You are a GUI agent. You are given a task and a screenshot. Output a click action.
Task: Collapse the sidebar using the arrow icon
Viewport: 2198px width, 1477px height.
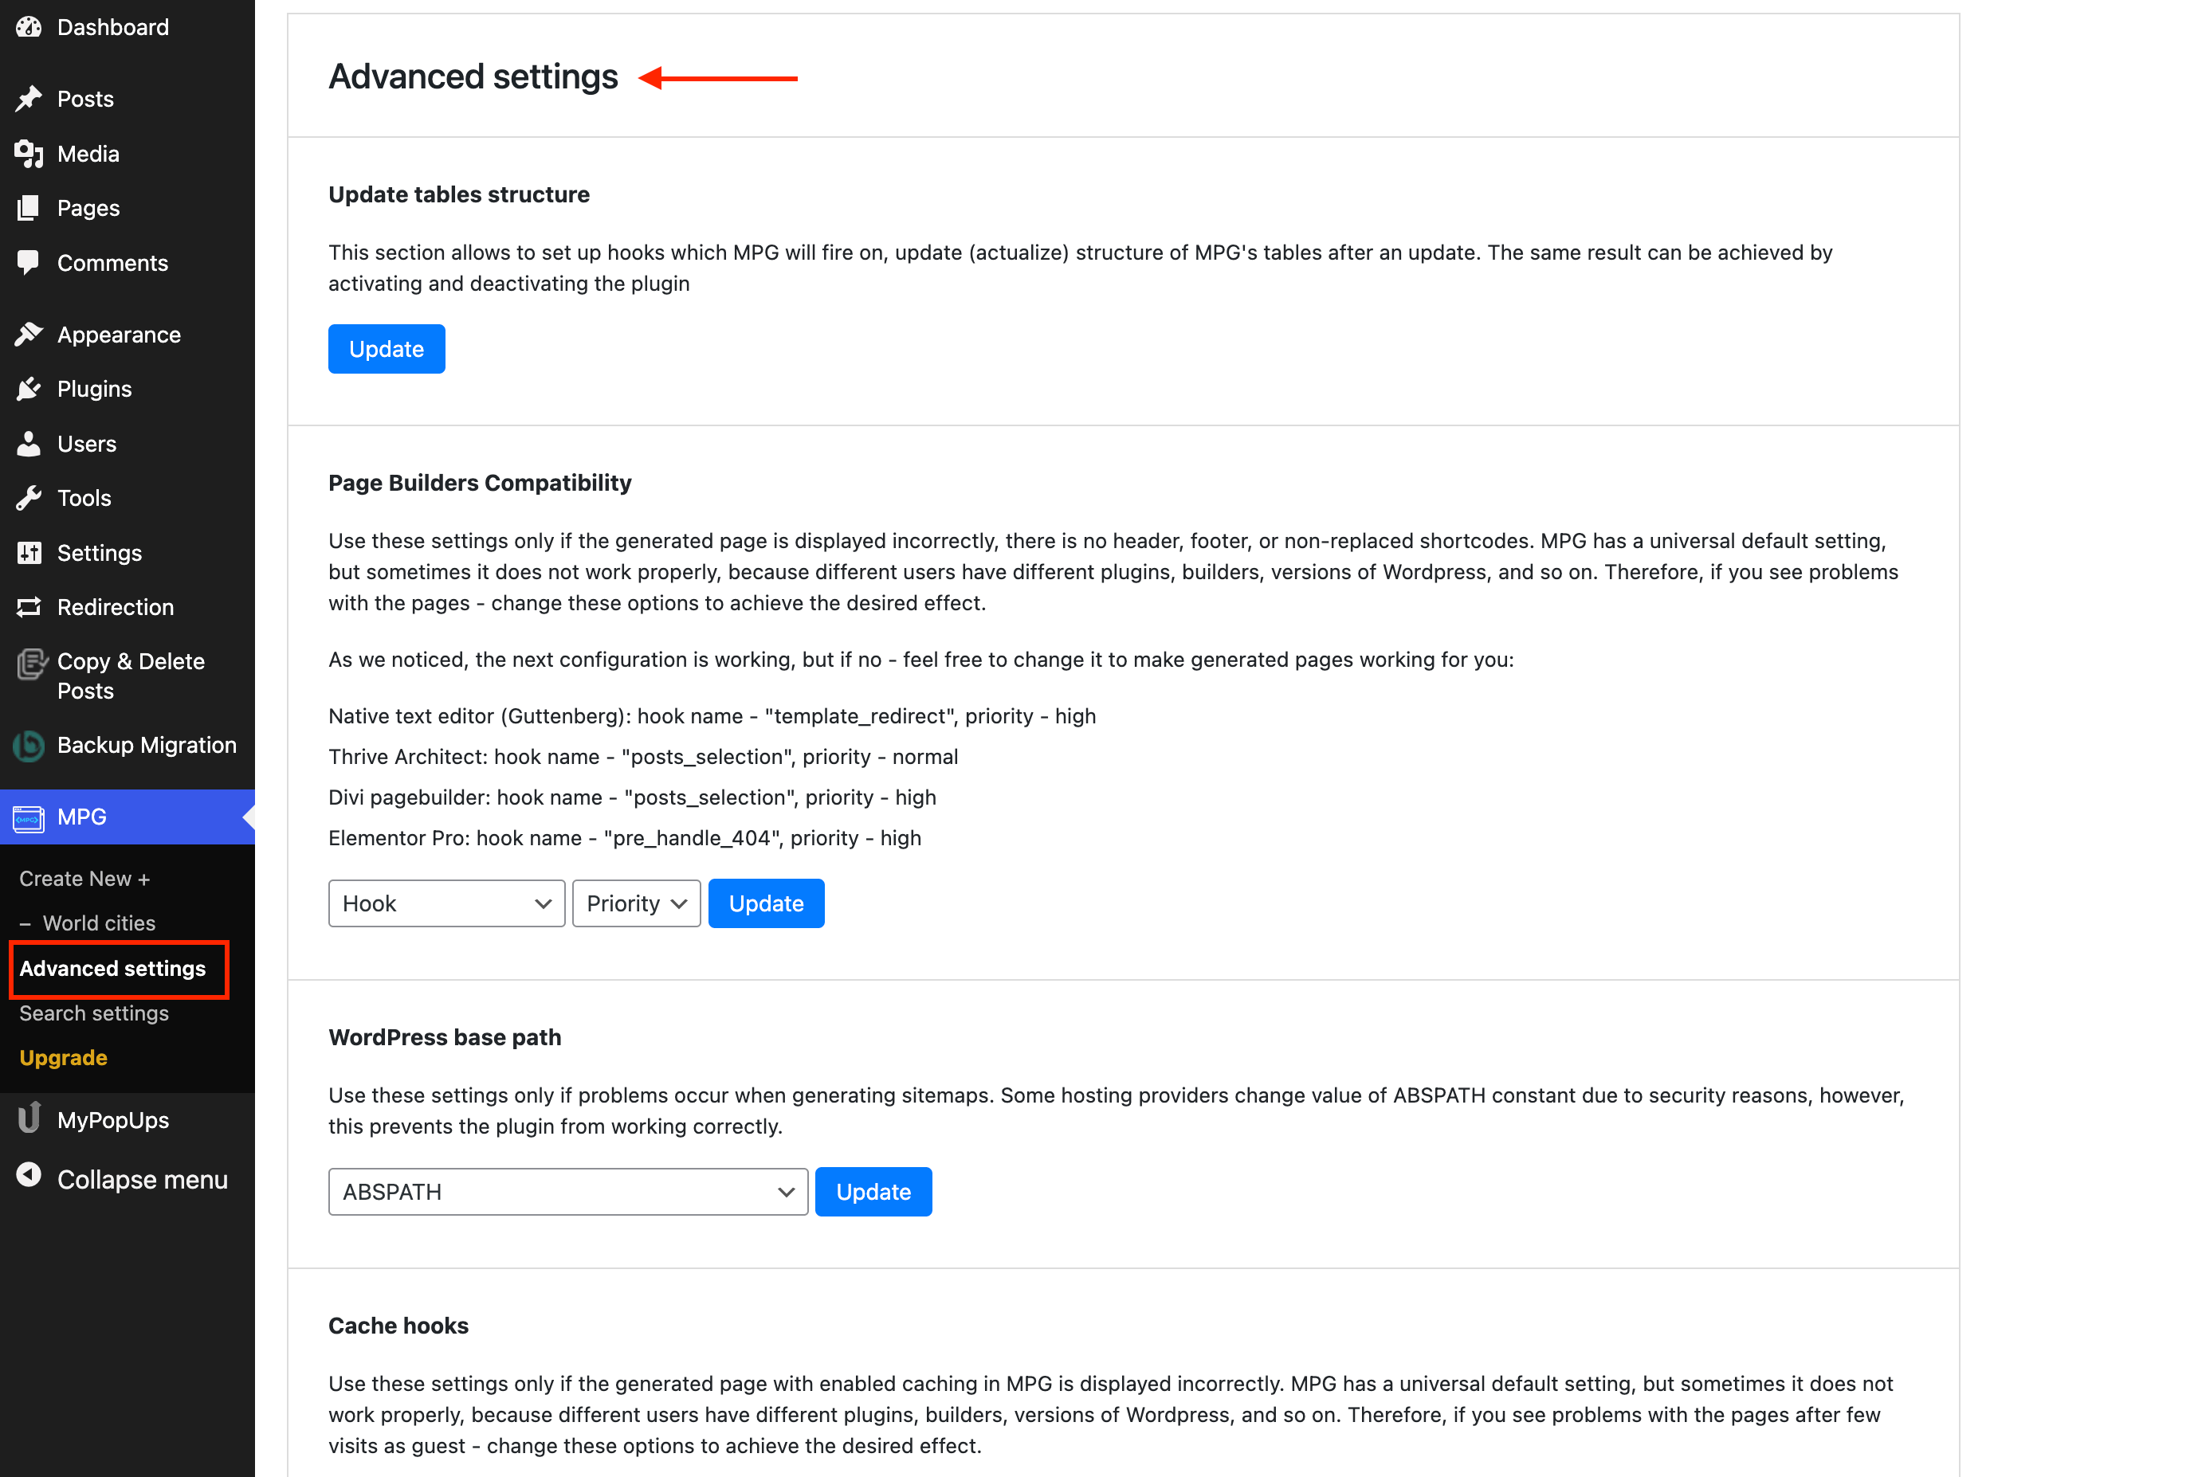tap(29, 1176)
